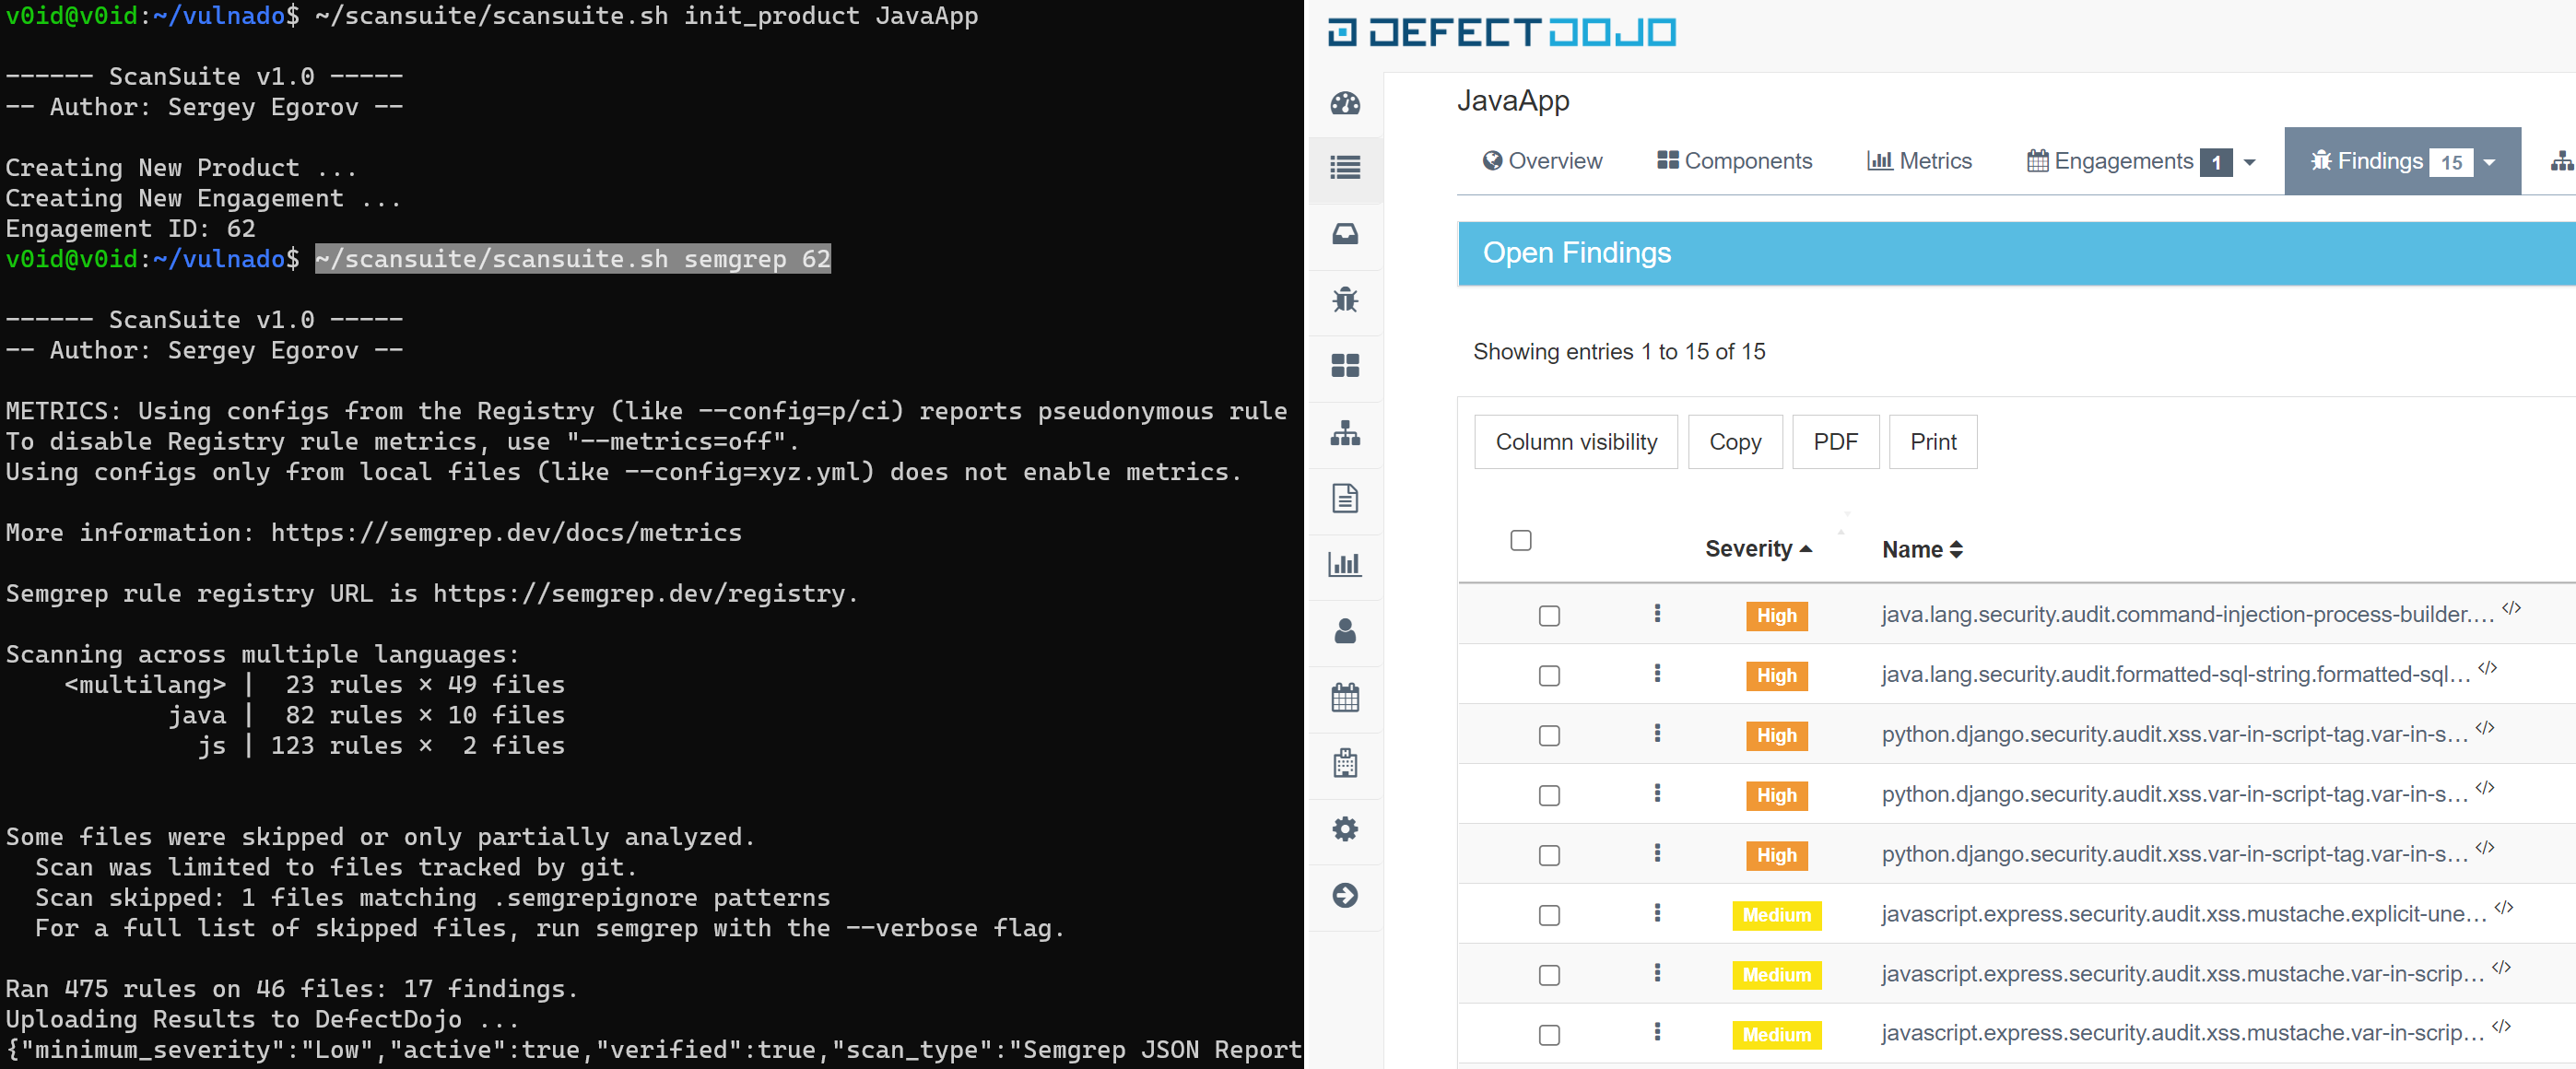Screen dimensions: 2576x1069
Task: Click the user profile sidebar icon
Action: click(1345, 631)
